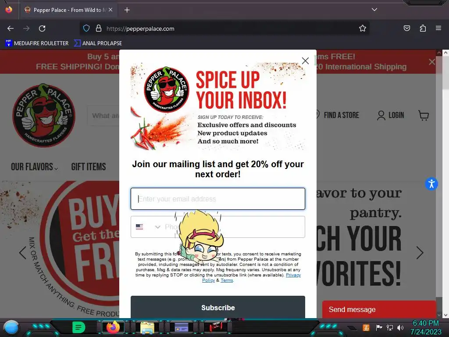This screenshot has height=337, width=449.
Task: Open the green chat app on taskbar
Action: click(79, 327)
